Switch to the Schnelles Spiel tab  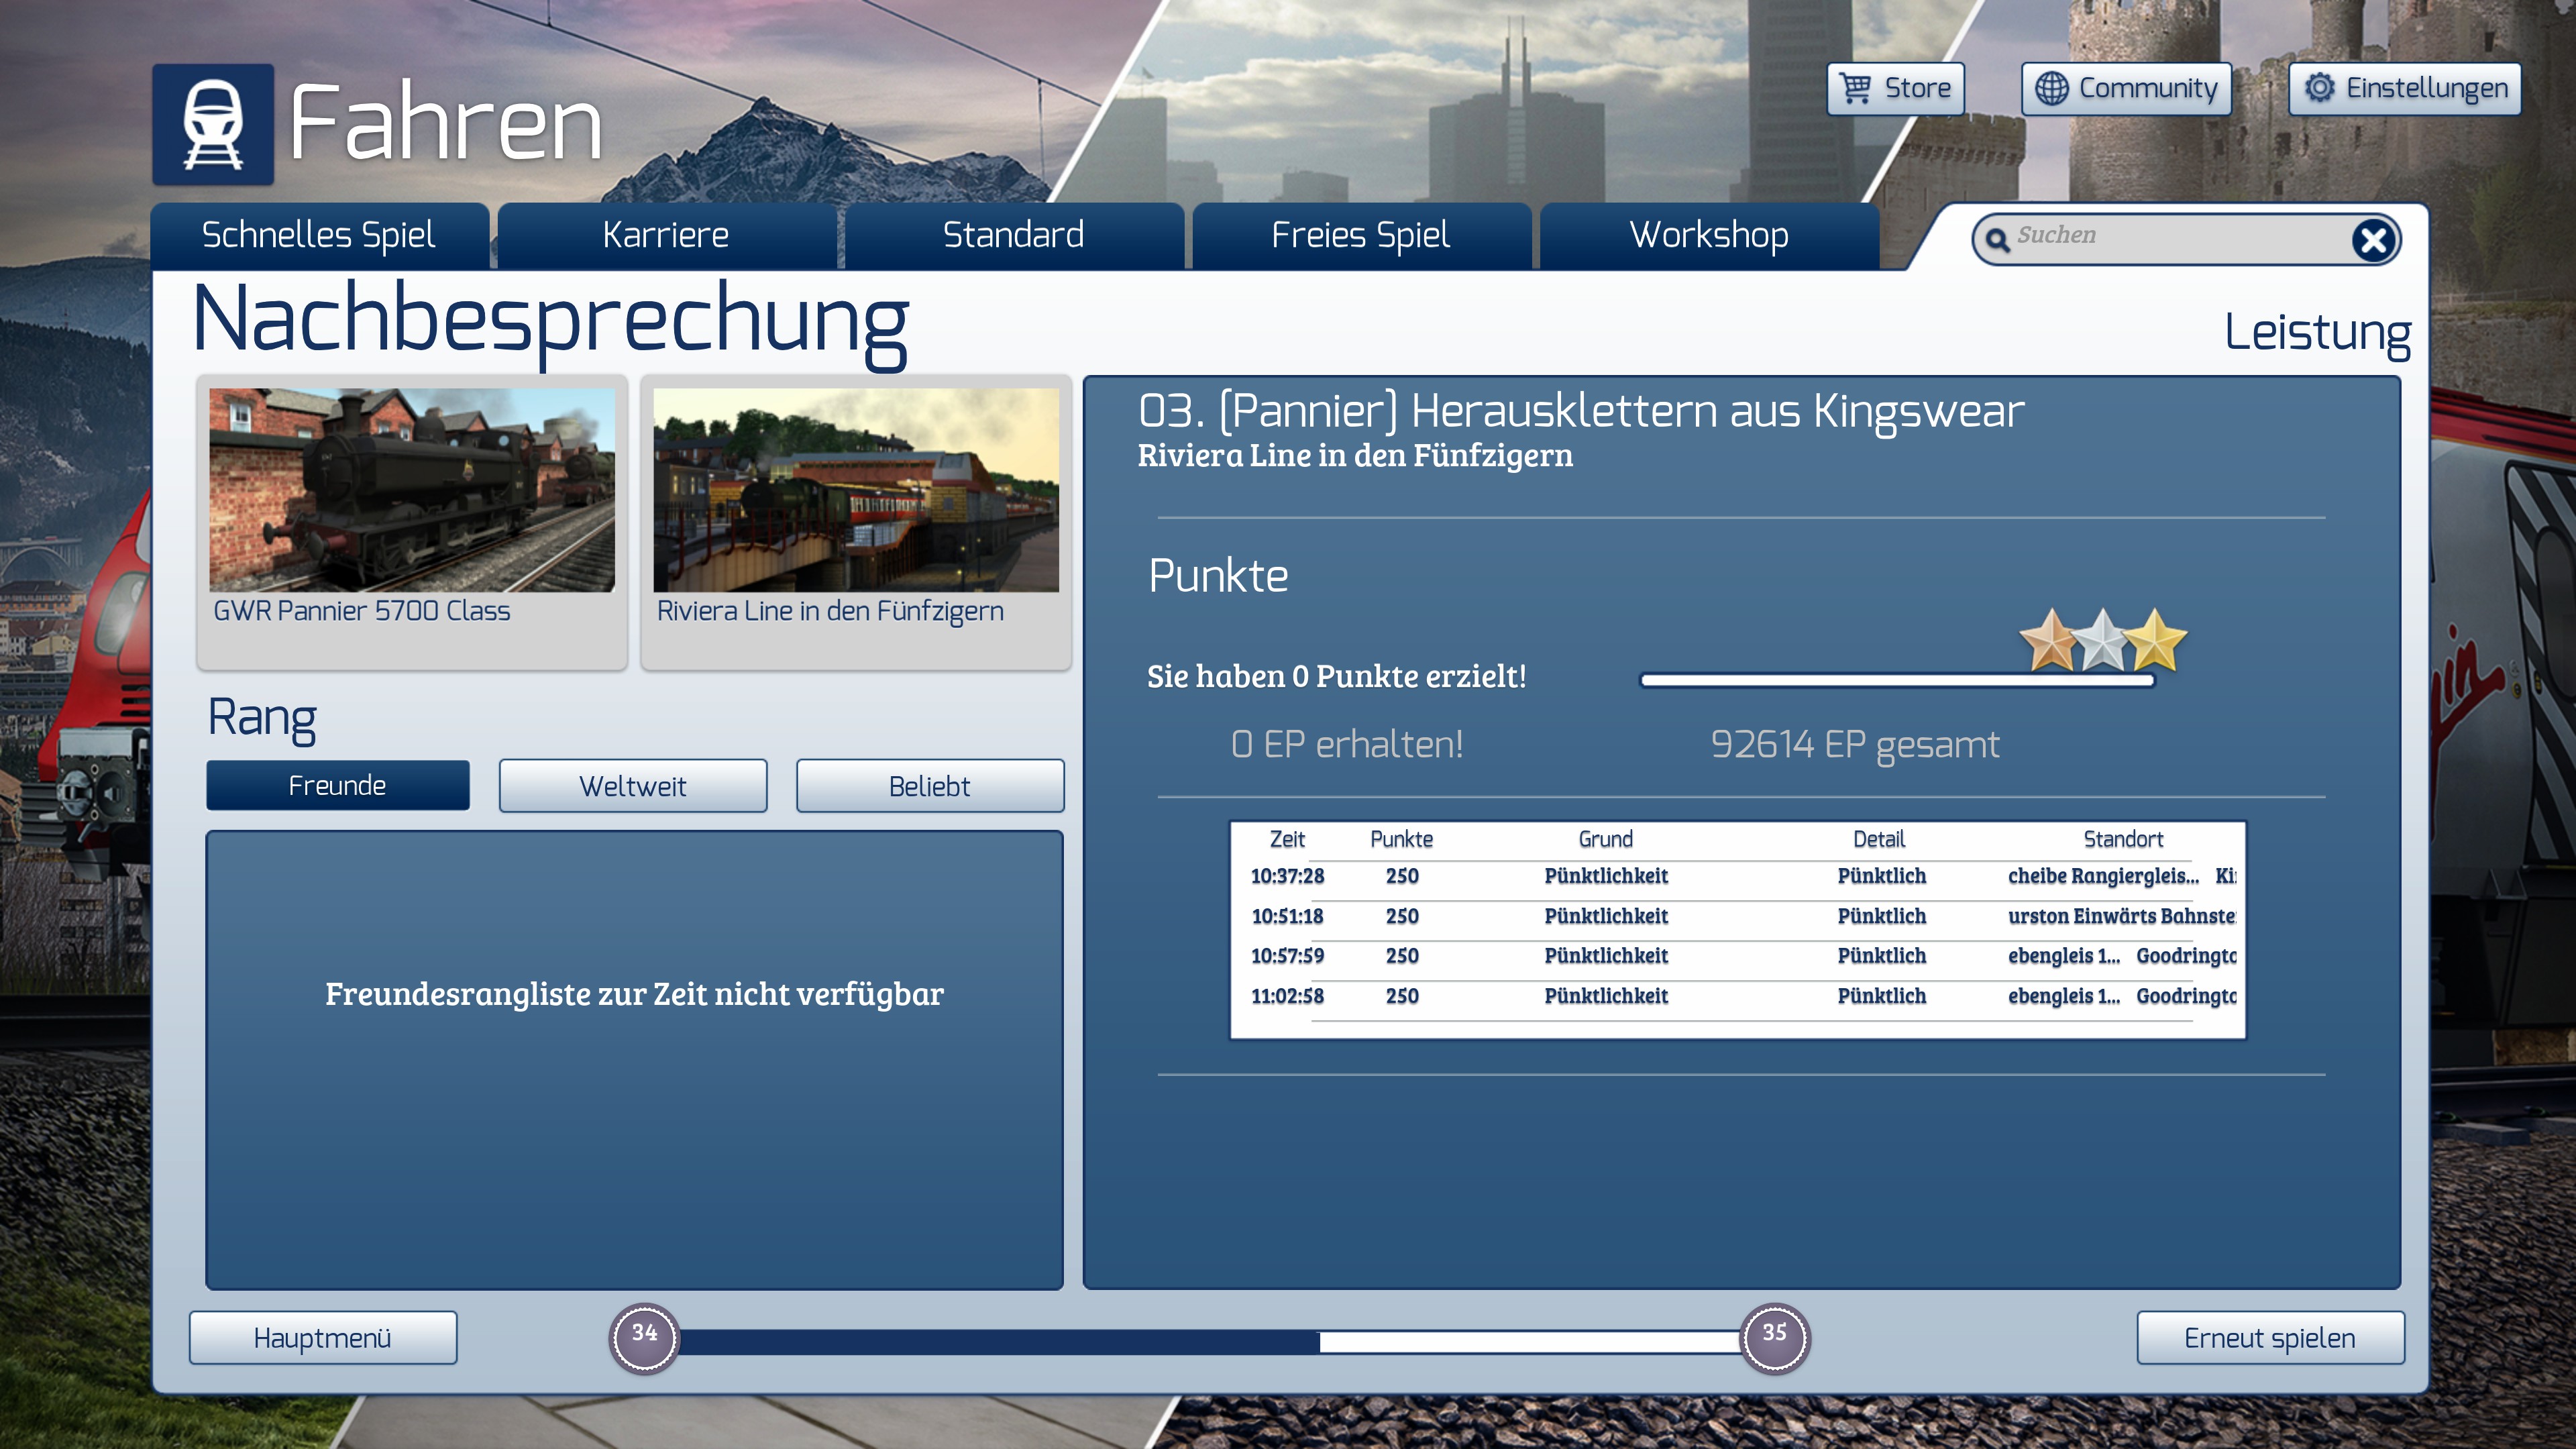tap(318, 235)
